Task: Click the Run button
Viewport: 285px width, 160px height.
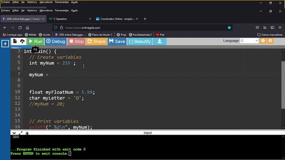Action: (36, 41)
